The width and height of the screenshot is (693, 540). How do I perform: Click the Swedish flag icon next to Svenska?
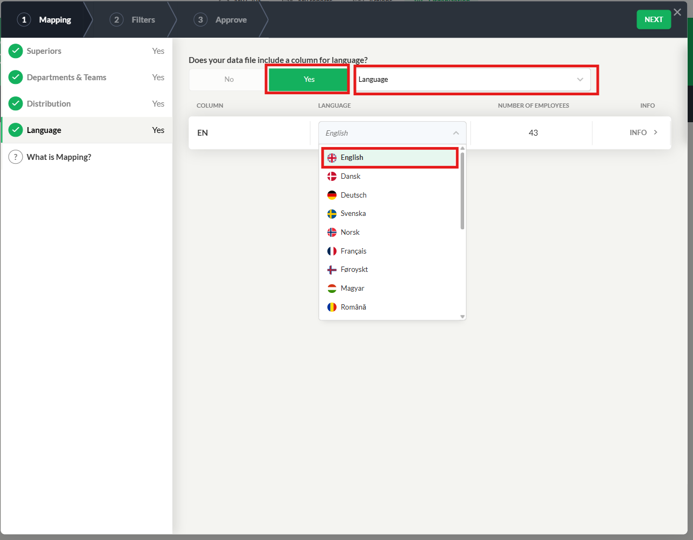[x=332, y=214]
